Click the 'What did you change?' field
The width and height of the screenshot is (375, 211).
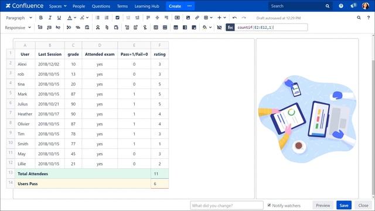point(227,205)
